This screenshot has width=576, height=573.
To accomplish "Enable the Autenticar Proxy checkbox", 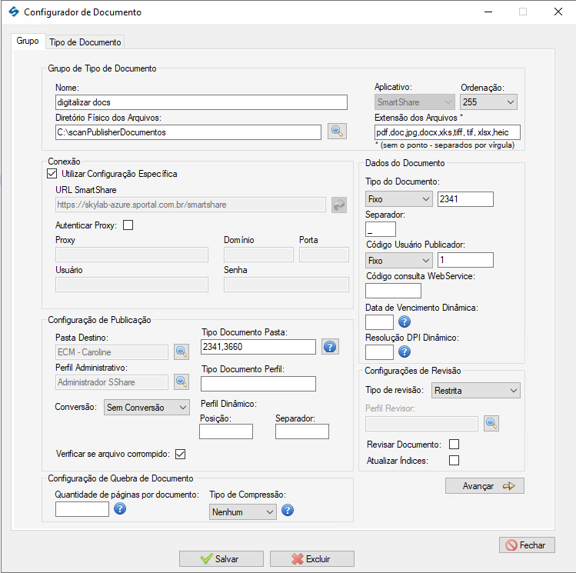I will point(128,225).
